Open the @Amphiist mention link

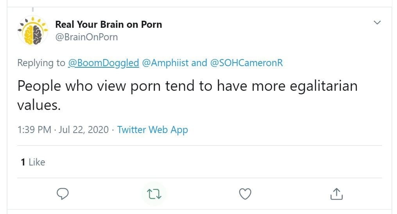pos(165,63)
